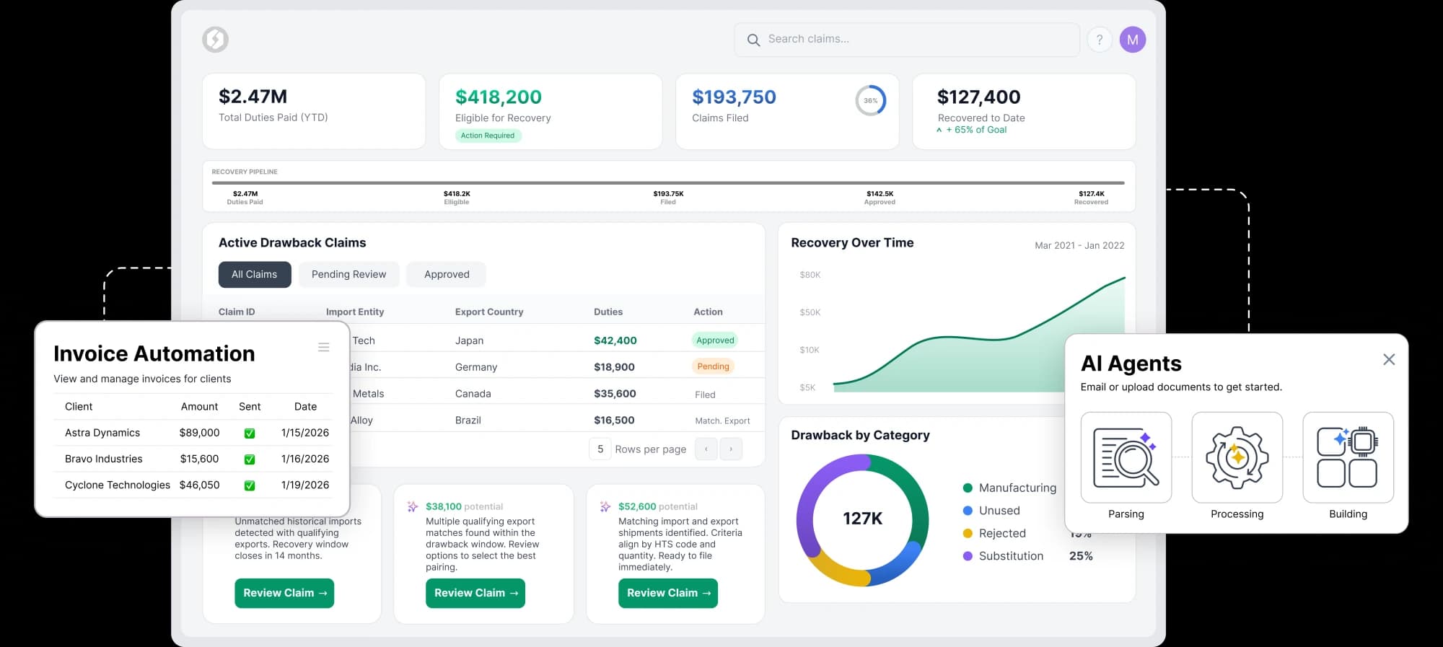Switch to the Approved tab
This screenshot has width=1443, height=647.
[447, 274]
